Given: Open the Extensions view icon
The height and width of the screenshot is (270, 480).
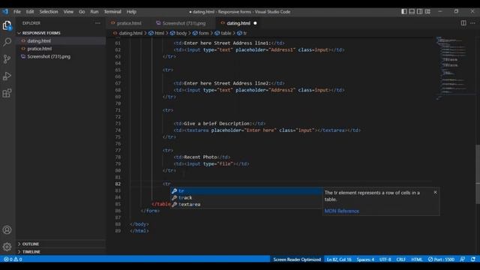Looking at the screenshot, I should (7, 93).
